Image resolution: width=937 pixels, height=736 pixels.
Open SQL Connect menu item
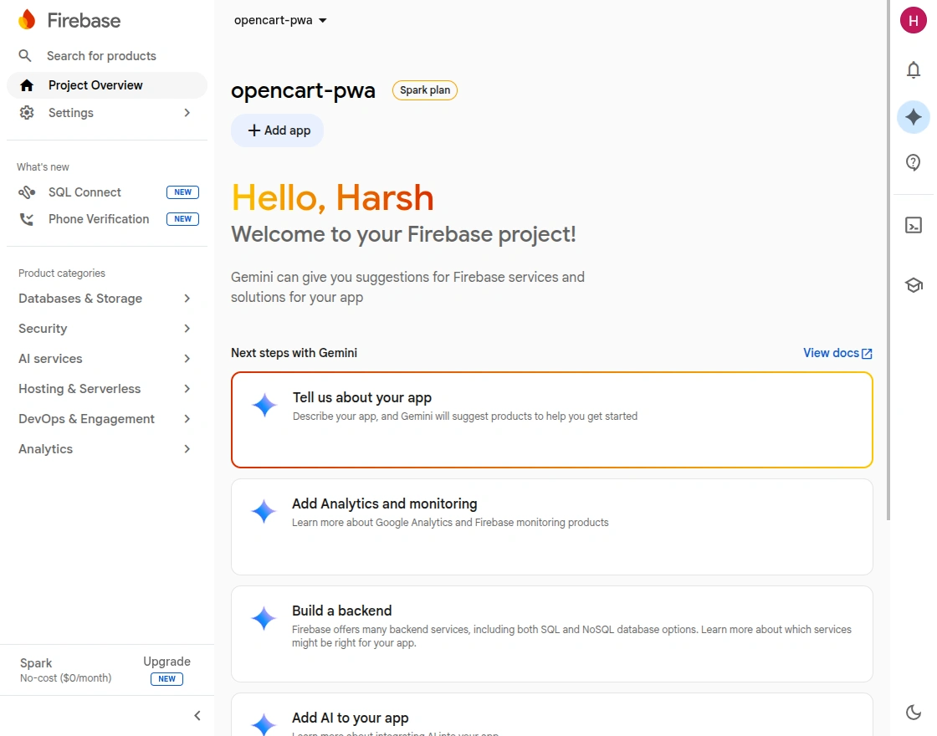106,192
